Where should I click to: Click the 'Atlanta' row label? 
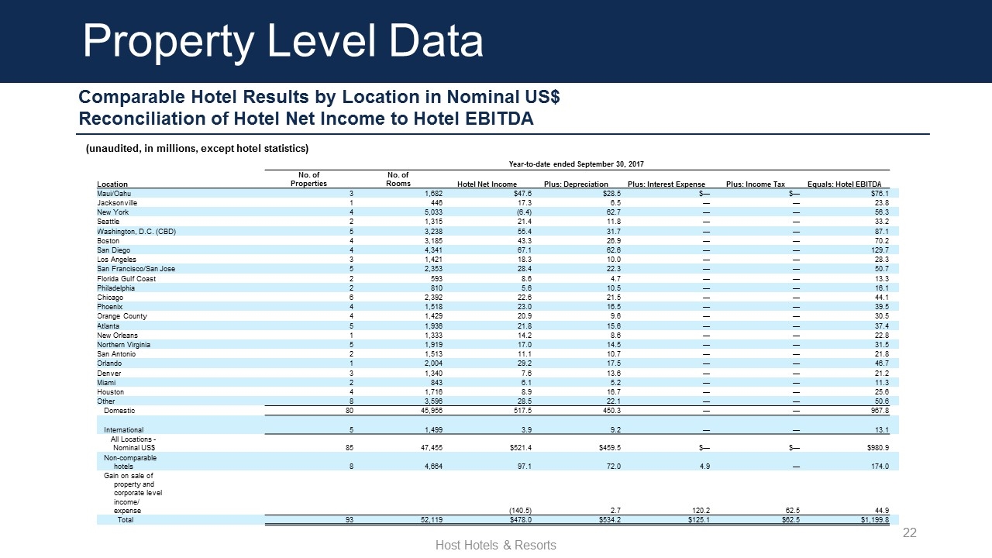(108, 325)
